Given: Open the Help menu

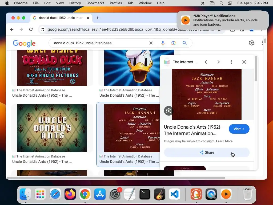Looking at the screenshot, I should pos(160,3).
